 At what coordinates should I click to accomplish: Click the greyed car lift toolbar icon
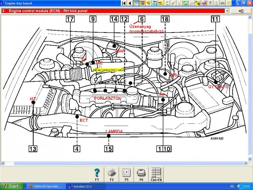[x=167, y=3]
